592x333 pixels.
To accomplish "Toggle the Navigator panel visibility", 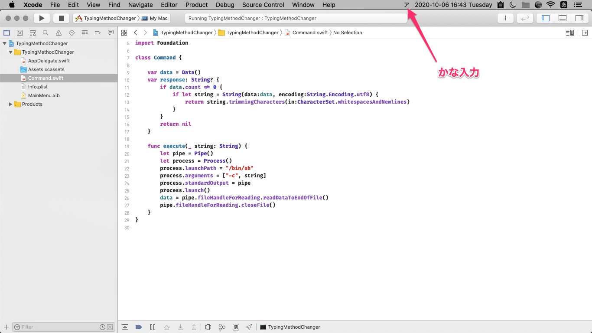I will [546, 18].
